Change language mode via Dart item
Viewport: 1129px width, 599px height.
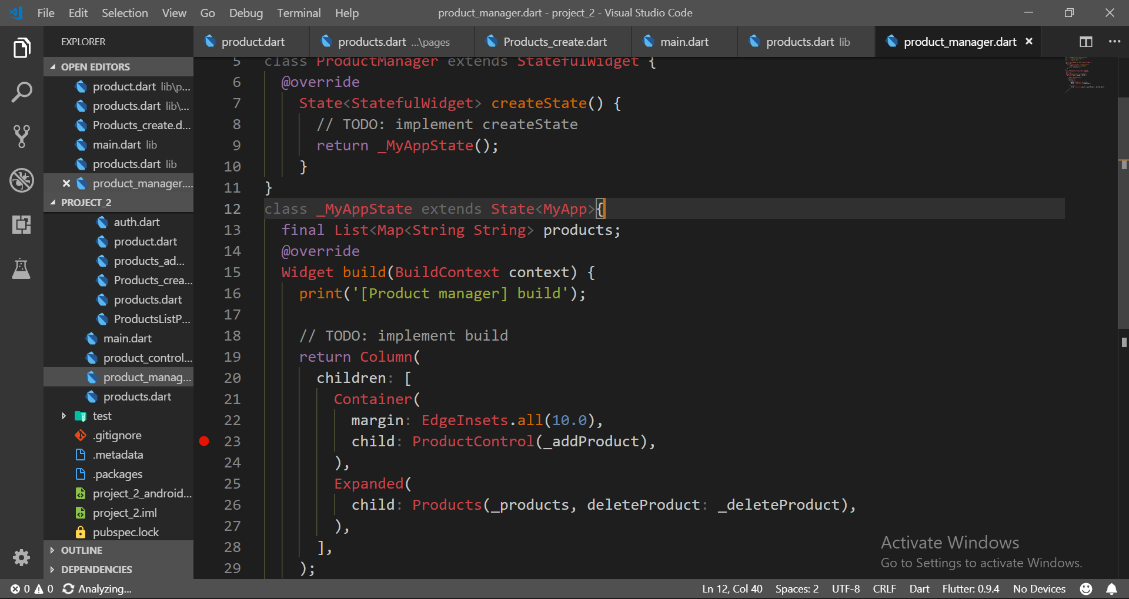[919, 588]
